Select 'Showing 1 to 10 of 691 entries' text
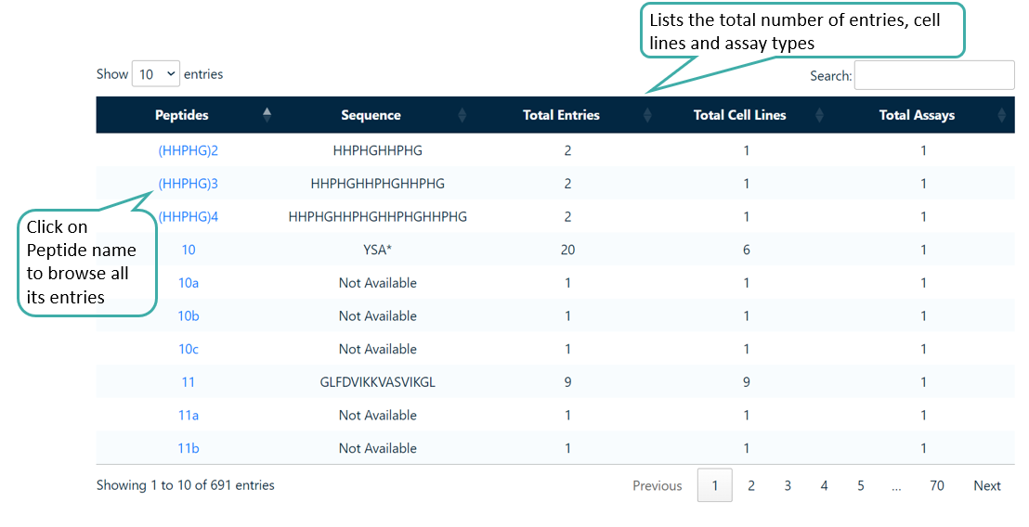The height and width of the screenshot is (527, 1029). [x=185, y=485]
